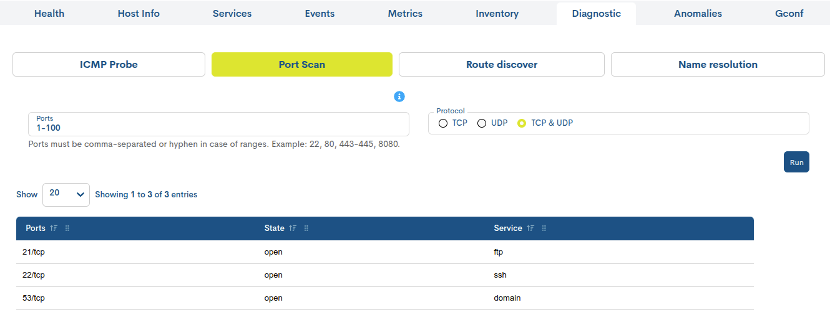The image size is (830, 315).
Task: Select the Diagnostic tab
Action: pyautogui.click(x=597, y=13)
